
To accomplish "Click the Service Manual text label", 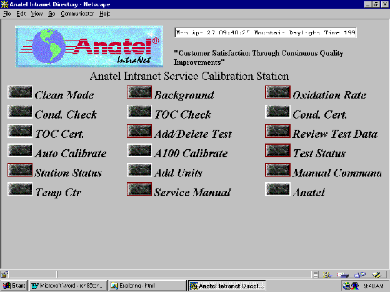I will click(x=192, y=192).
